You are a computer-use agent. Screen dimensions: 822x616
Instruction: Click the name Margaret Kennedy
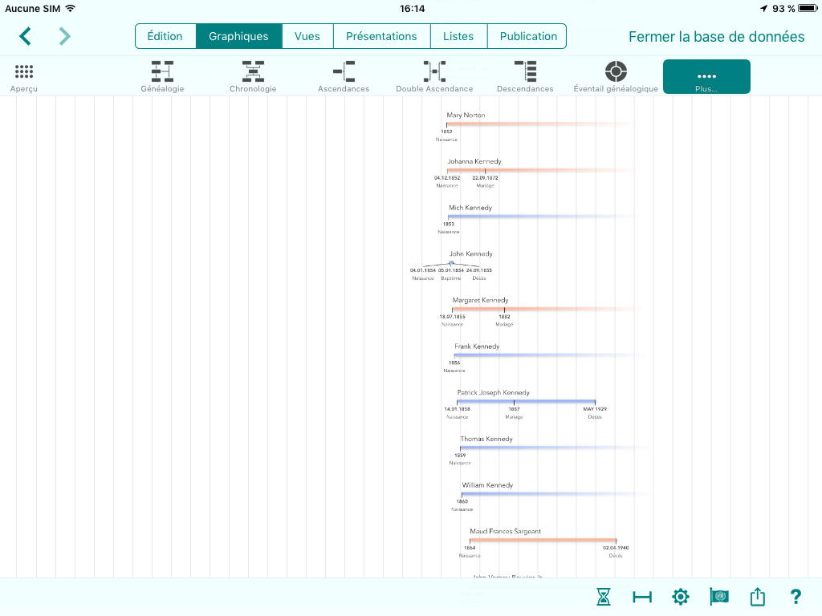480,300
